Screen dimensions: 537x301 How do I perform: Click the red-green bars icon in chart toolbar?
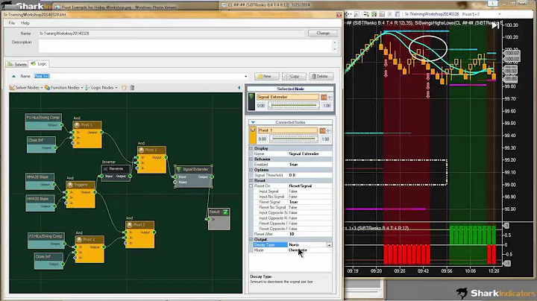[x=366, y=14]
